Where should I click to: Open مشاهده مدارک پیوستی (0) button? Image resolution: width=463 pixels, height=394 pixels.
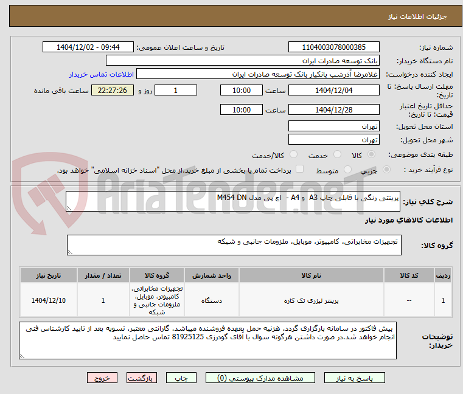260,378
